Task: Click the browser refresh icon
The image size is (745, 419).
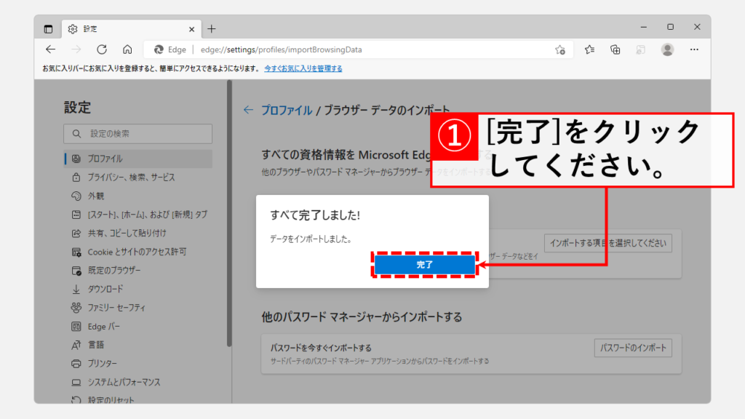Action: coord(102,49)
